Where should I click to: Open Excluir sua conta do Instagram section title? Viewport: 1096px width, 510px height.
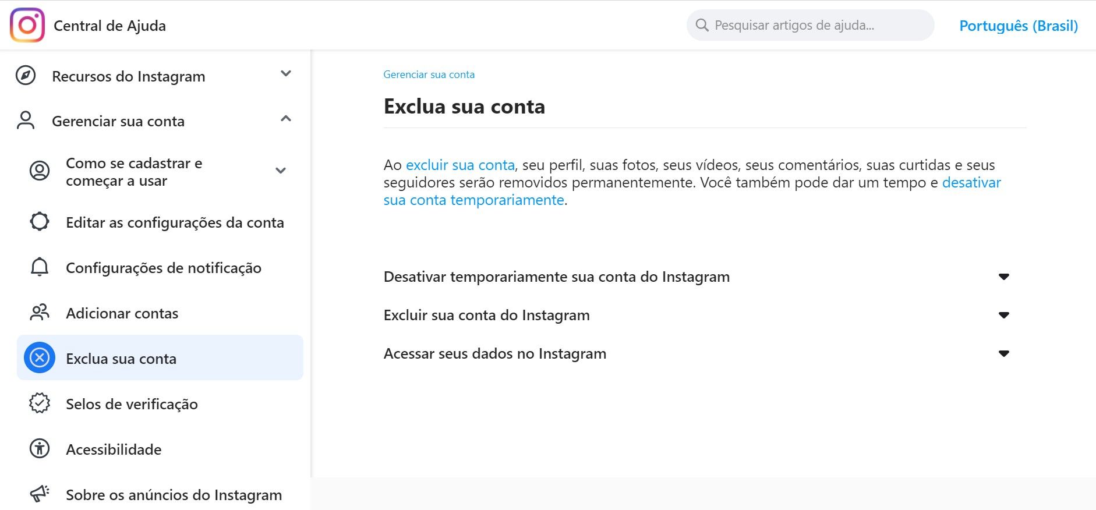486,315
